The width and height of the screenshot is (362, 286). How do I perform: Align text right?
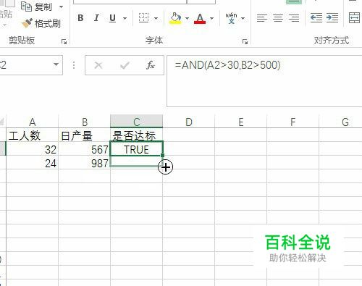pyautogui.click(x=294, y=18)
